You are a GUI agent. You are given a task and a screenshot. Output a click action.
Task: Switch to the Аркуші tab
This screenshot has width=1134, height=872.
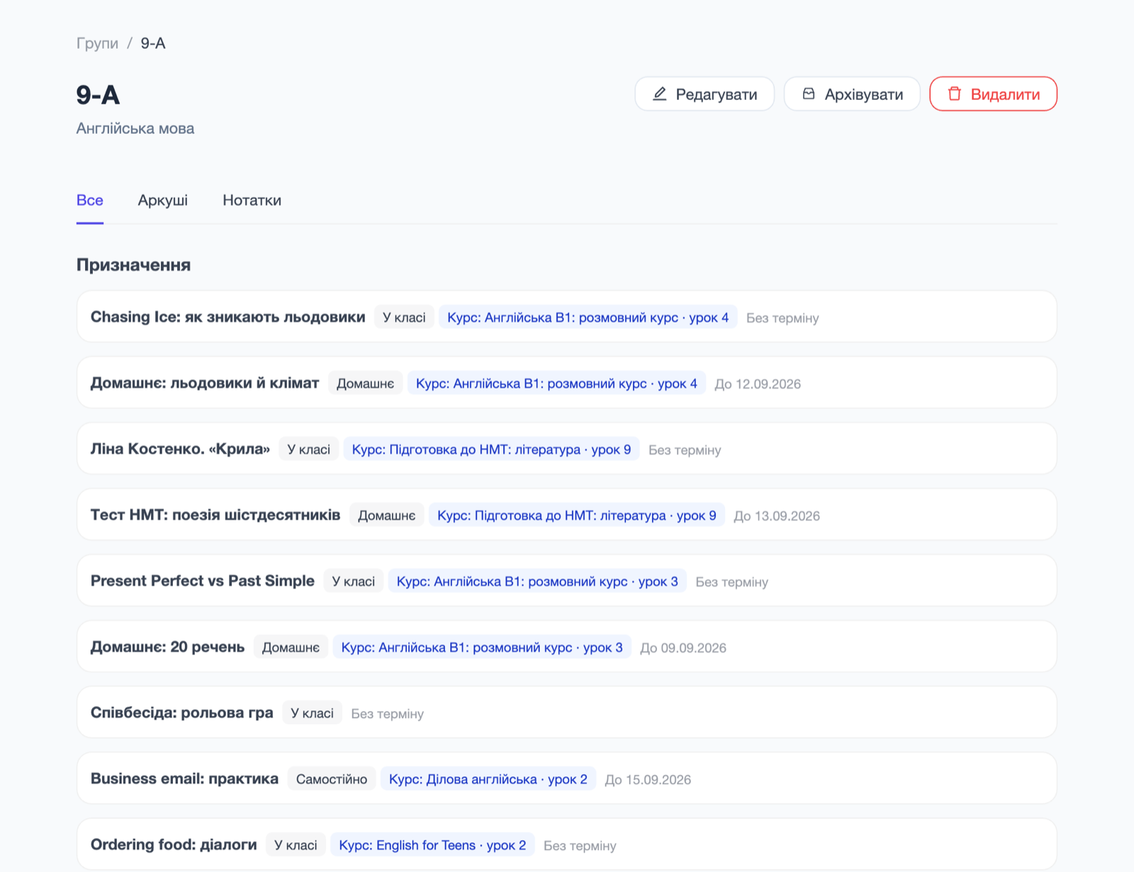163,201
